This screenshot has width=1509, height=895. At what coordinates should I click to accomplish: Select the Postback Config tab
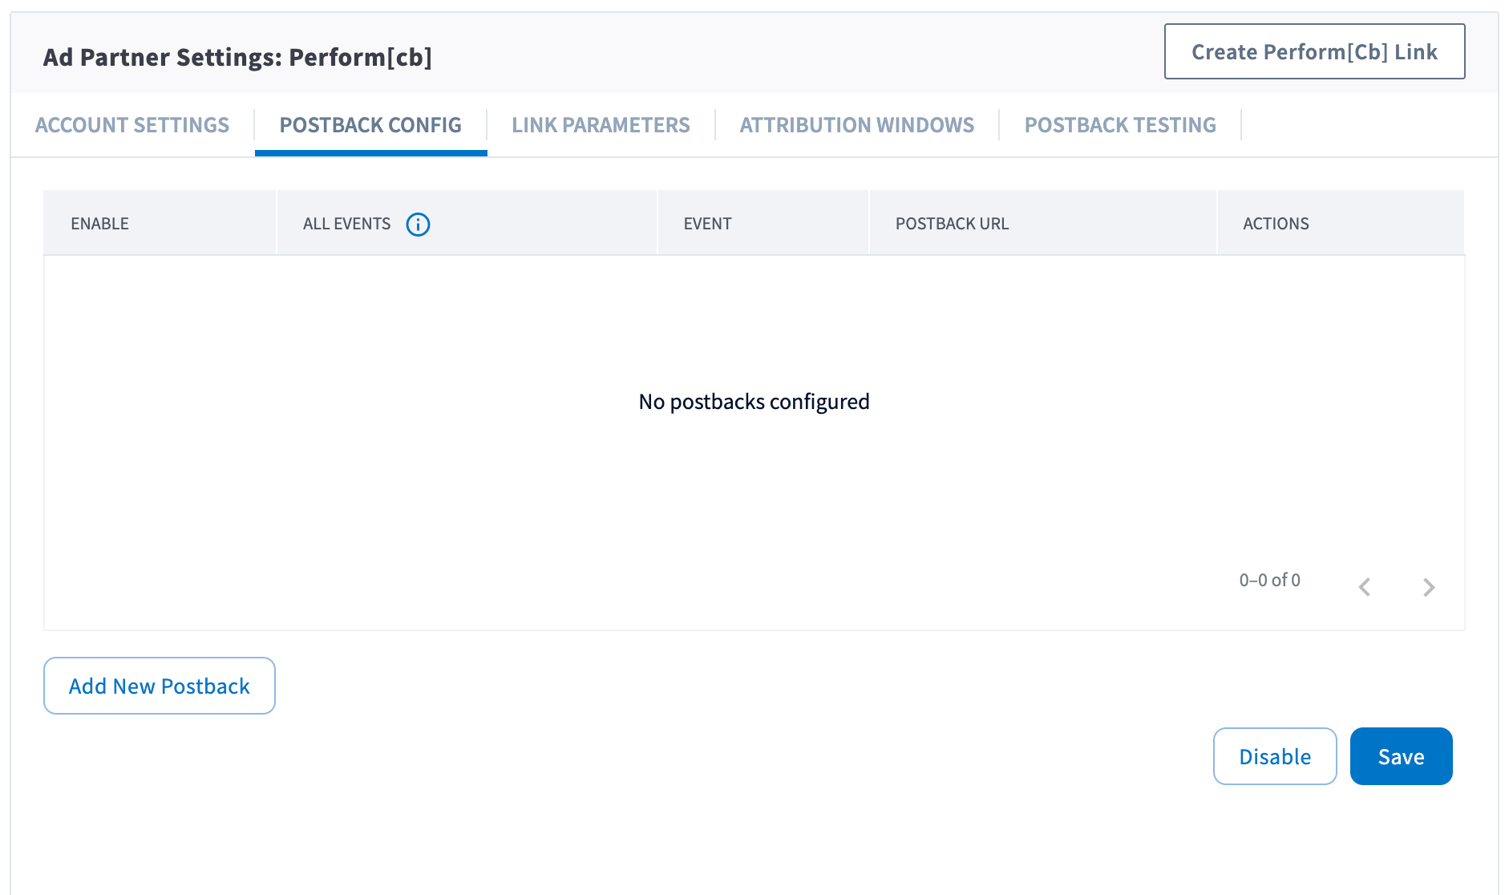pyautogui.click(x=370, y=125)
